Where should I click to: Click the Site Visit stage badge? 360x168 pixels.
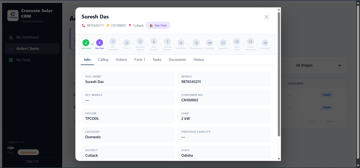tap(158, 26)
